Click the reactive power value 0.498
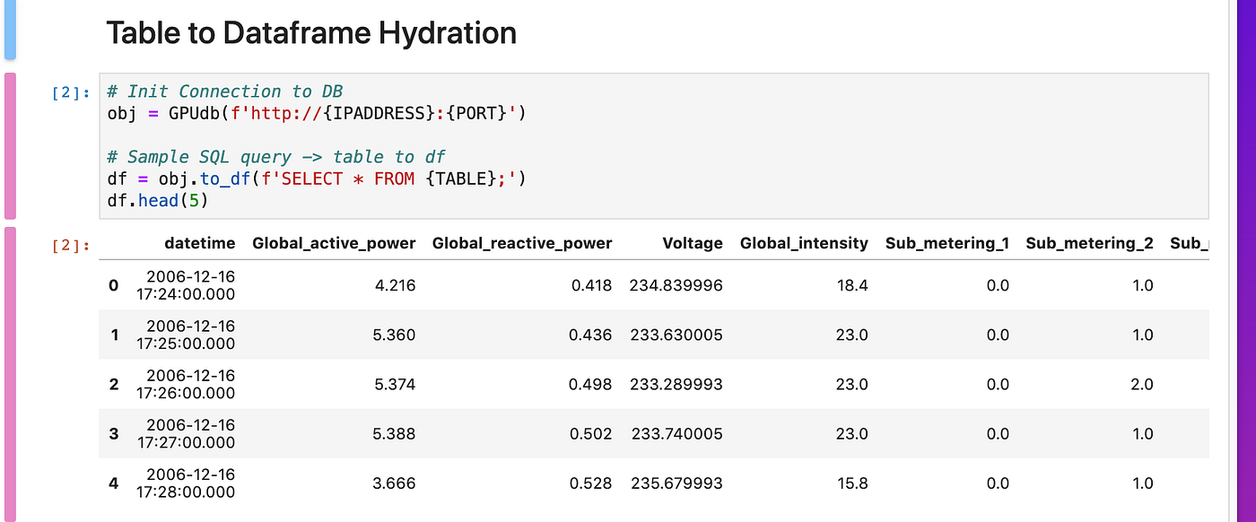 [590, 384]
